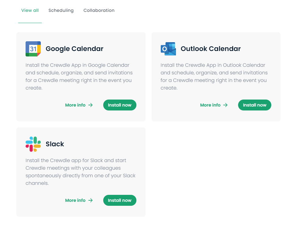Image resolution: width=299 pixels, height=234 pixels.
Task: Click the Google Calendar card title
Action: [74, 49]
